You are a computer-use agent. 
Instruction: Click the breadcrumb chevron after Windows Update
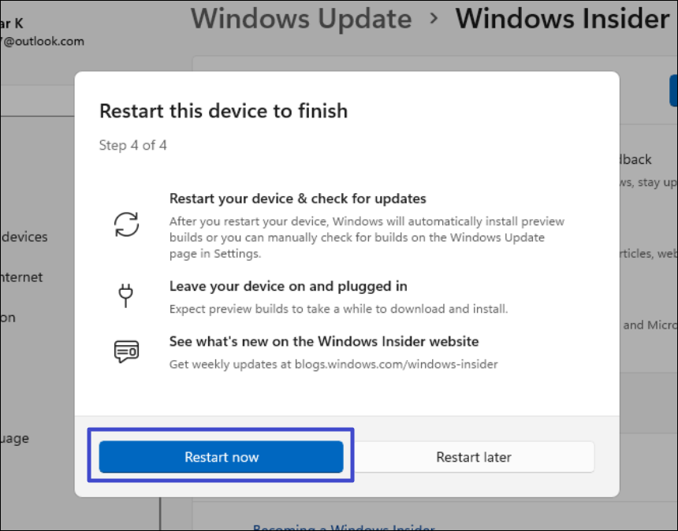pos(434,19)
